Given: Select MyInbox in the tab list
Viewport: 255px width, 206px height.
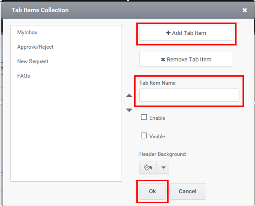Looking at the screenshot, I should [27, 32].
